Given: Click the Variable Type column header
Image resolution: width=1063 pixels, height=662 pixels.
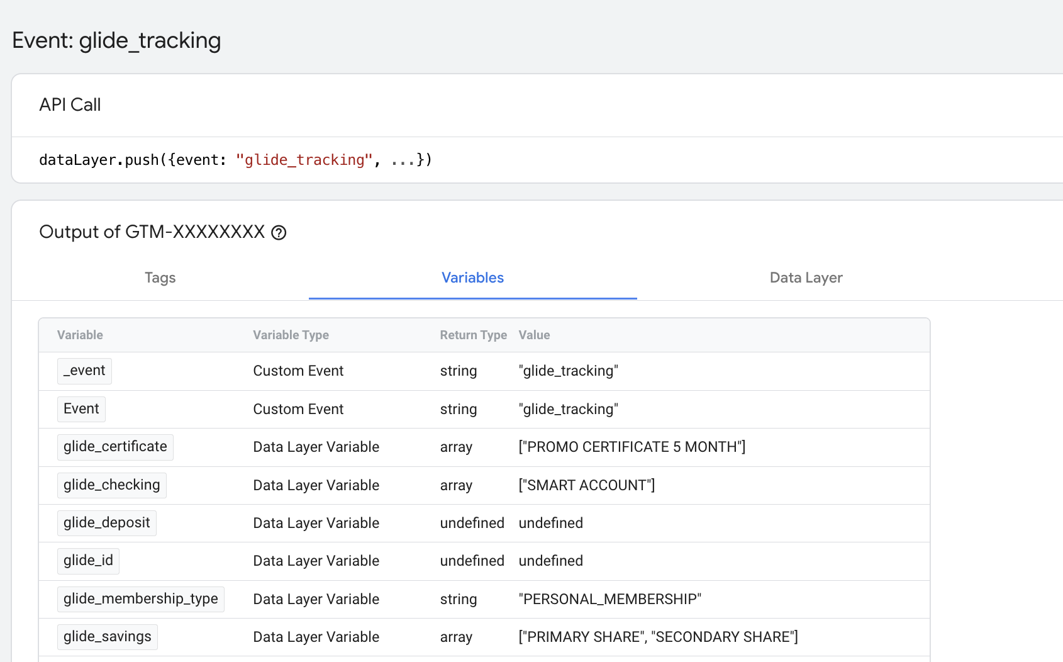Looking at the screenshot, I should tap(291, 335).
